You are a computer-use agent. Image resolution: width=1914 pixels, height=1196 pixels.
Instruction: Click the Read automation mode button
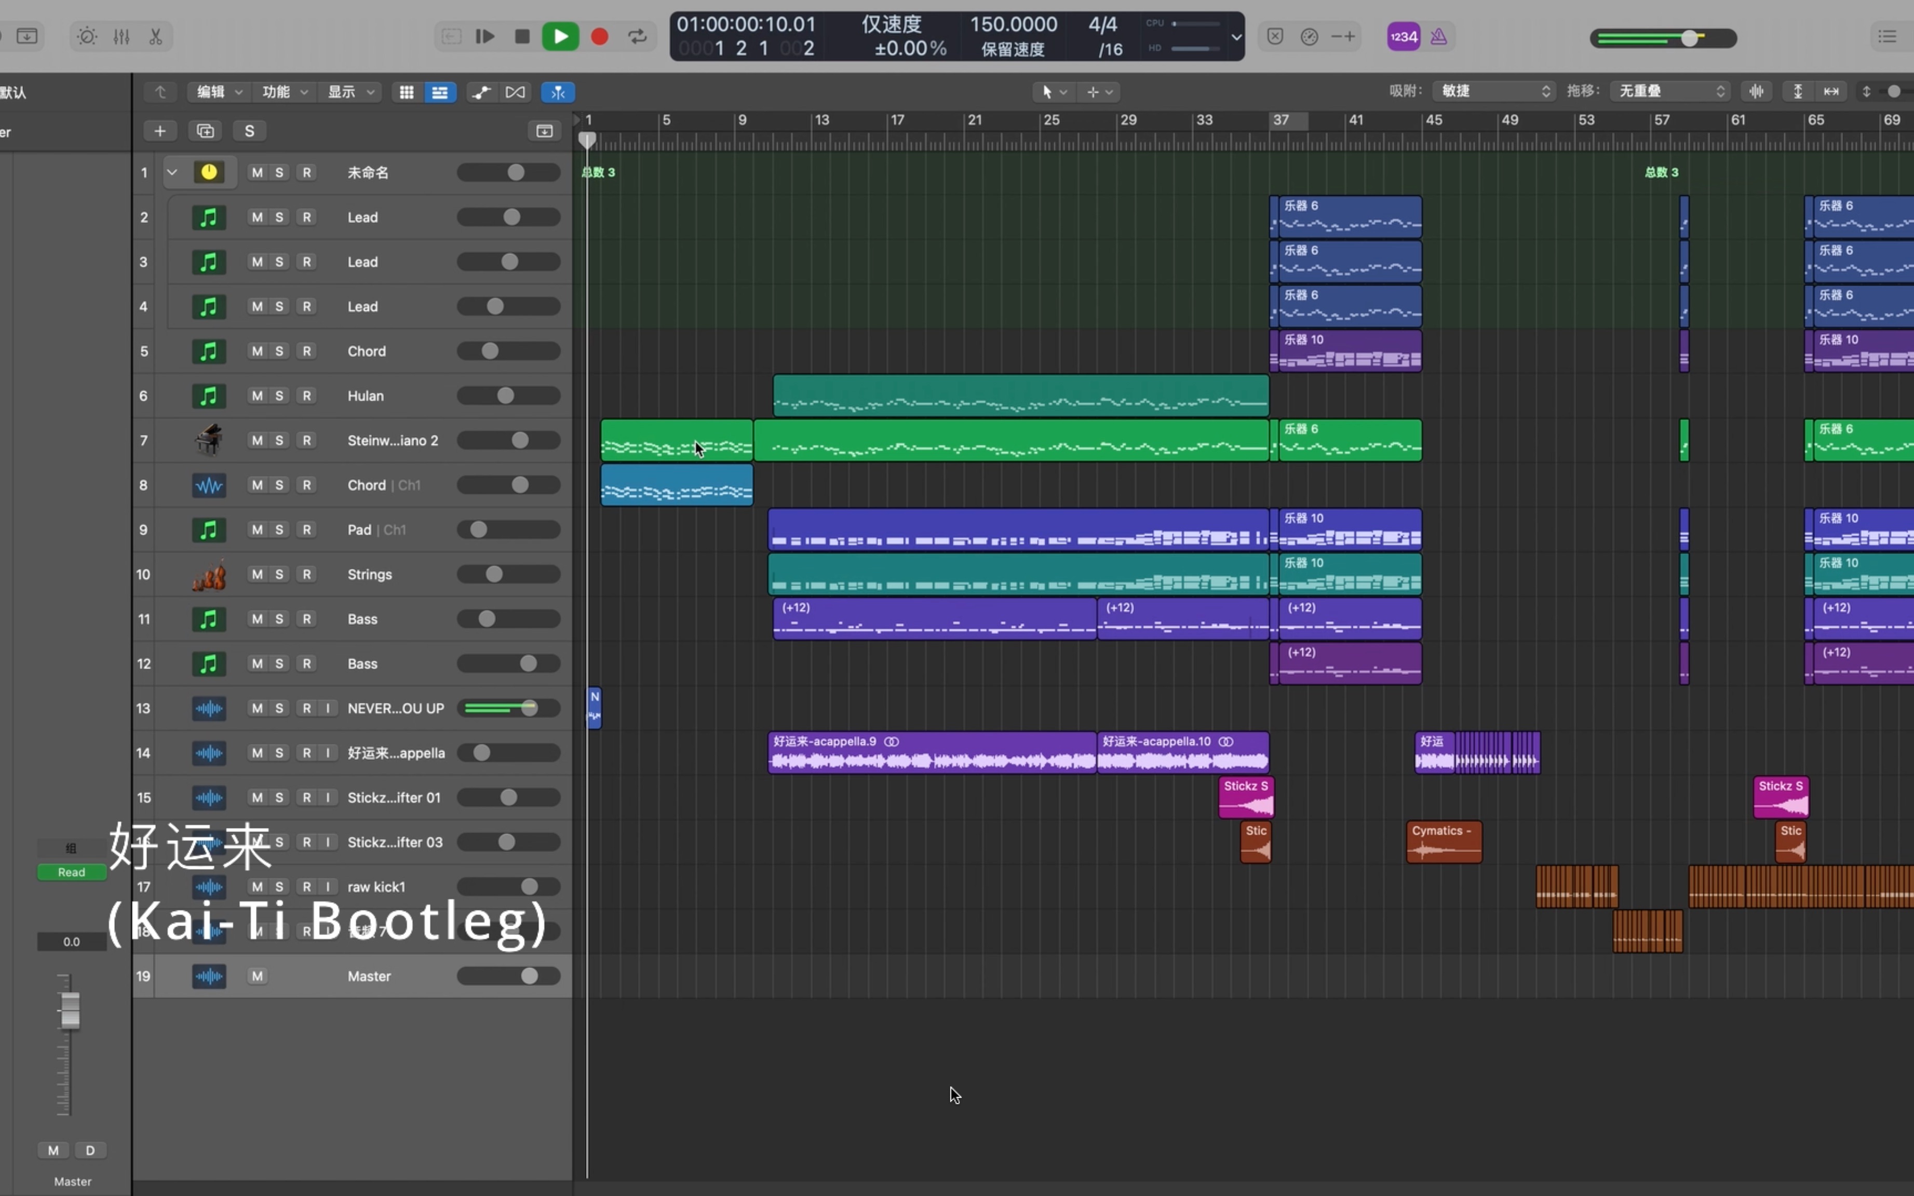click(x=71, y=872)
